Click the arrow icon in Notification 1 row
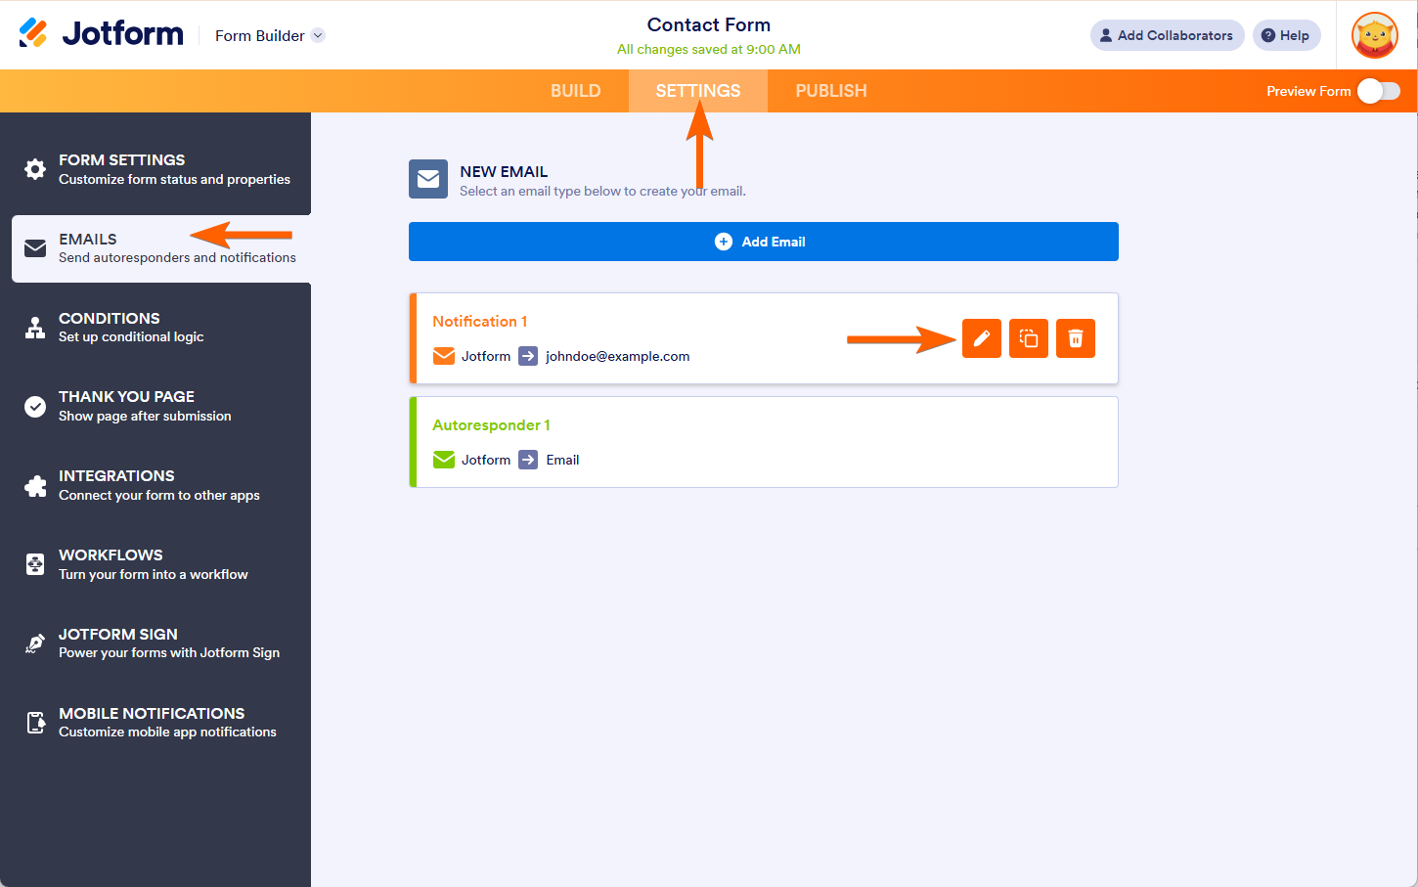This screenshot has width=1418, height=887. pos(528,356)
